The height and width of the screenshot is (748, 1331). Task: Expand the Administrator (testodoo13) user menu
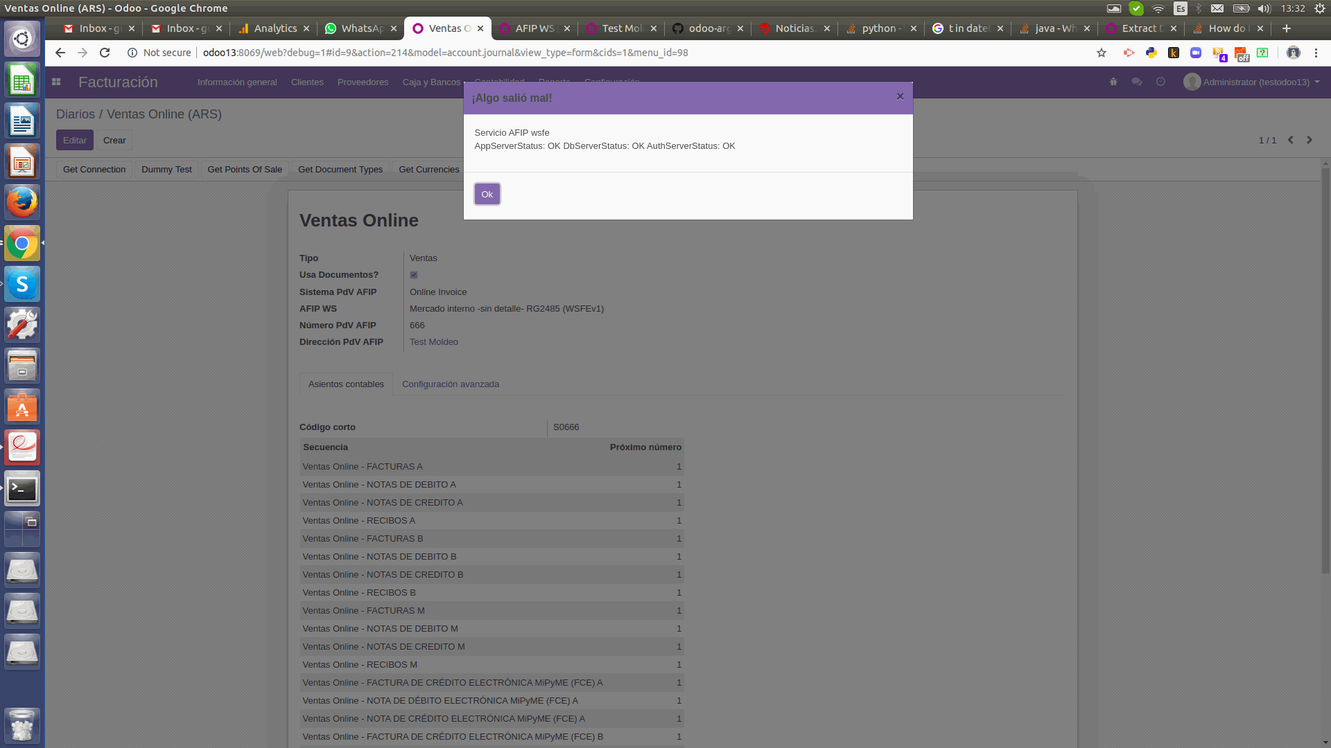(1252, 82)
